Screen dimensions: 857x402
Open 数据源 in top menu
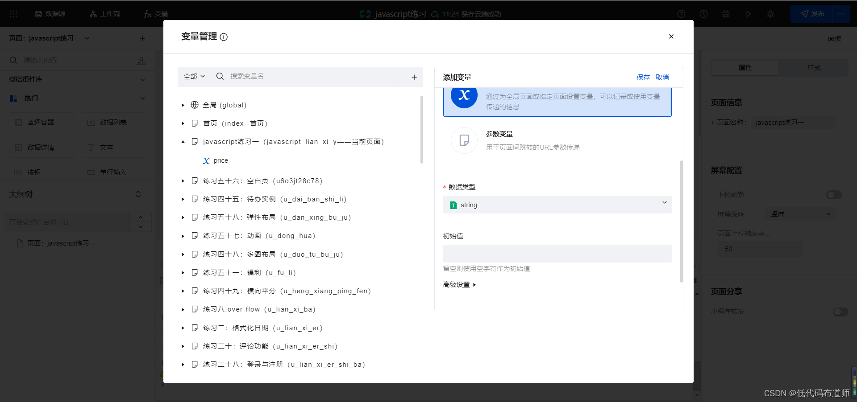(50, 14)
